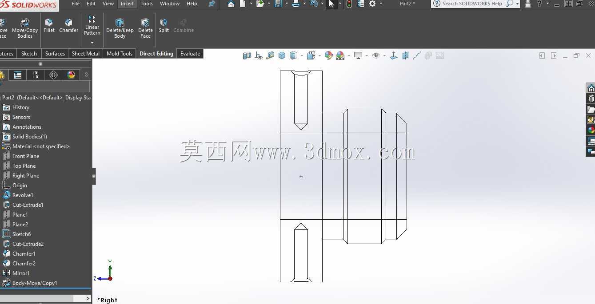Click the New document icon
This screenshot has height=304, width=595.
coord(243,4)
